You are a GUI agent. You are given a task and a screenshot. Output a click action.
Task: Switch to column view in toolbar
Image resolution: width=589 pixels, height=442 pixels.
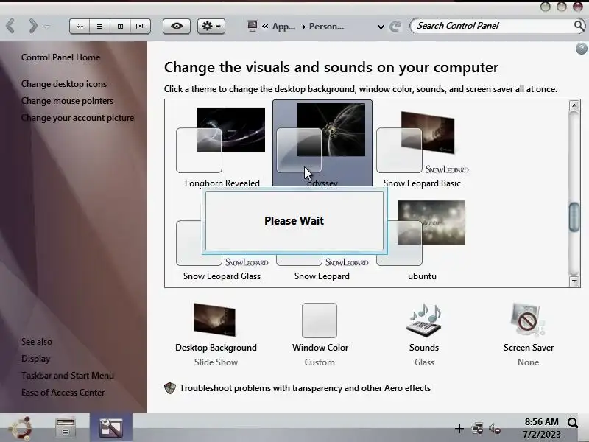[x=120, y=27]
